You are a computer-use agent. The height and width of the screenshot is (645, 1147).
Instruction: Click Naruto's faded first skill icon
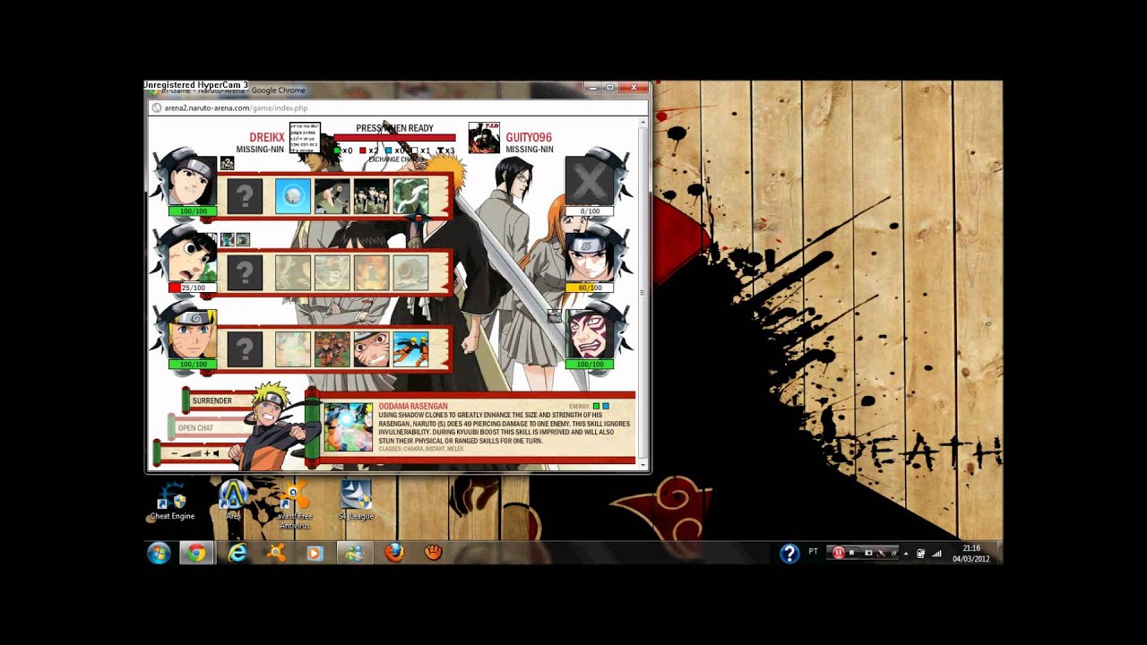[292, 349]
